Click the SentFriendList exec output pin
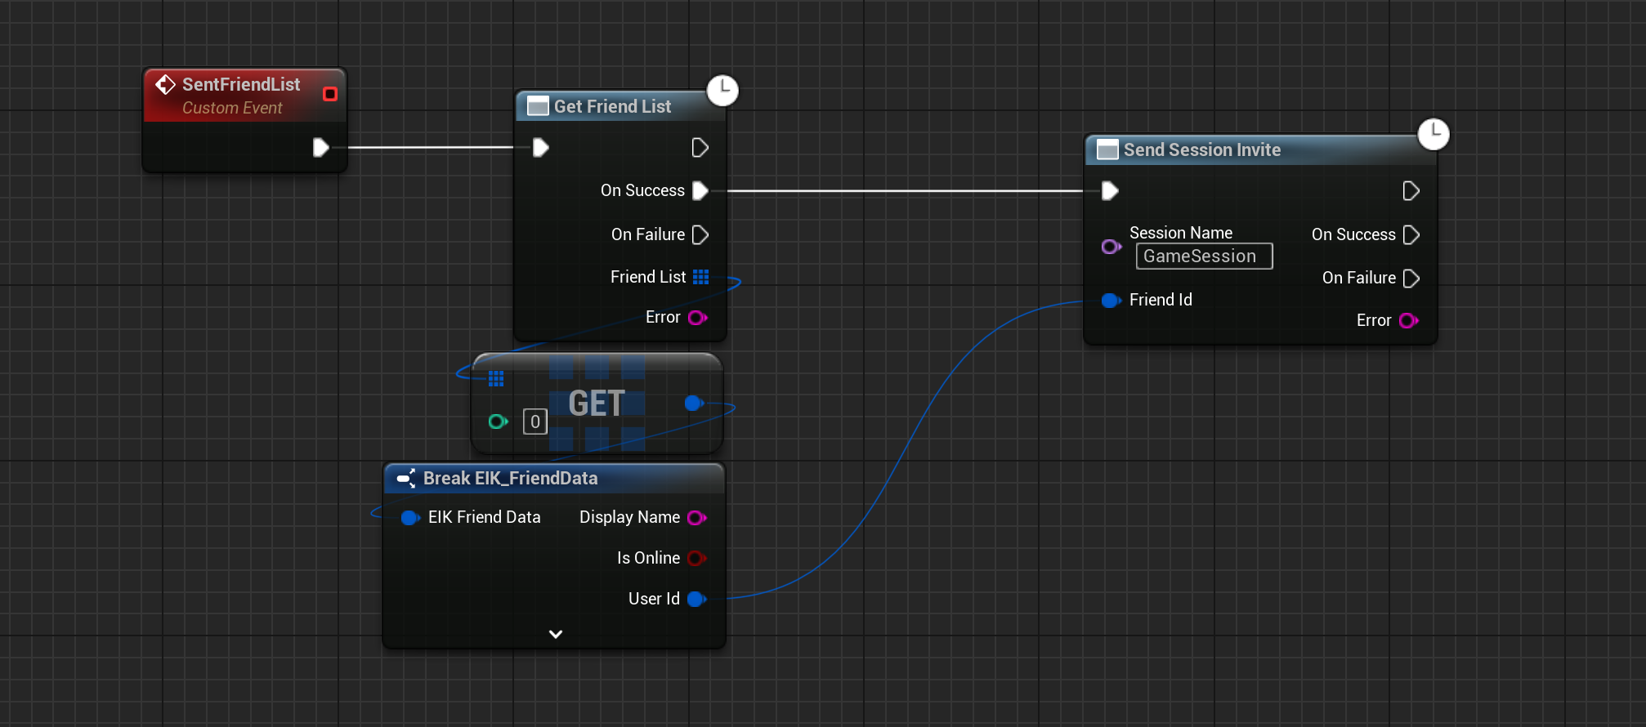The width and height of the screenshot is (1646, 727). [x=320, y=148]
